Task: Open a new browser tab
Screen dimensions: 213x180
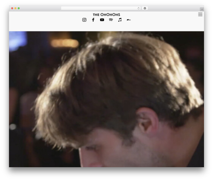Action: [202, 9]
